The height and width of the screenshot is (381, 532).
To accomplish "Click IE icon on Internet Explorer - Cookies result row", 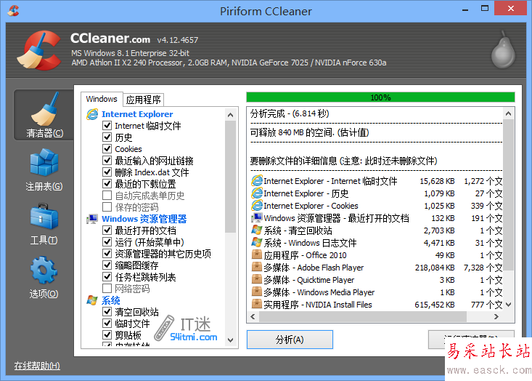I will (x=257, y=206).
